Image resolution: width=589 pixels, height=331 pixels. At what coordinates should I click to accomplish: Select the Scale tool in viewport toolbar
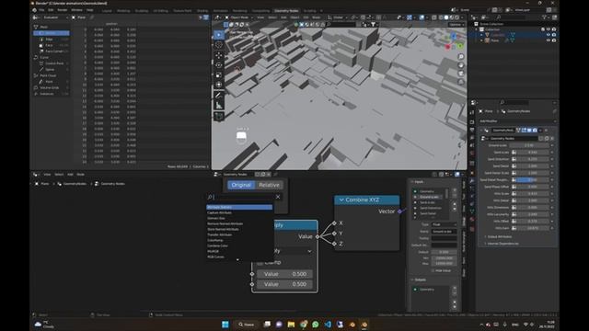pyautogui.click(x=219, y=75)
